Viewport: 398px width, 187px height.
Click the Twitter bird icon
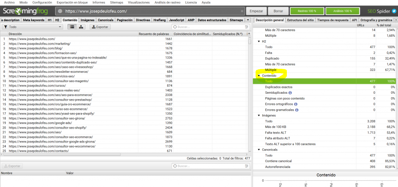pos(393,11)
